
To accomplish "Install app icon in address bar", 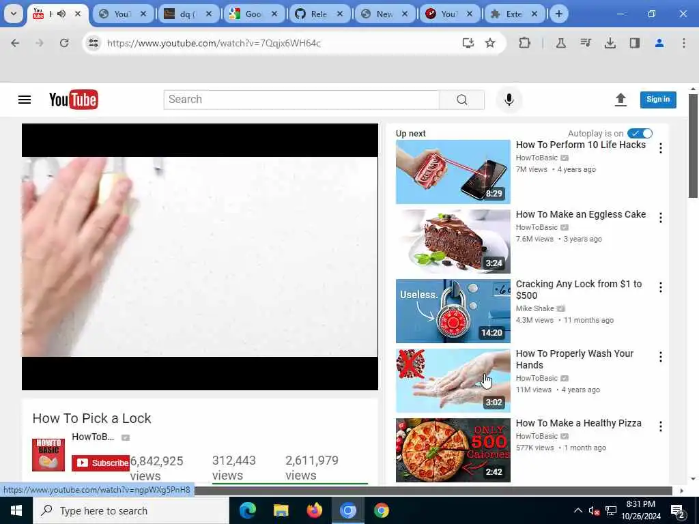I will pos(468,43).
